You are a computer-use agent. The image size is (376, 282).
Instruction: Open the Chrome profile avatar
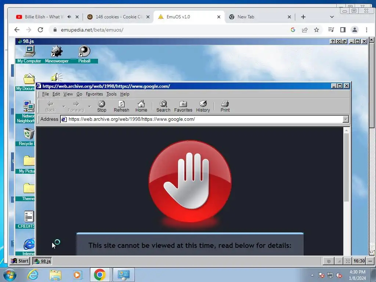pyautogui.click(x=355, y=30)
